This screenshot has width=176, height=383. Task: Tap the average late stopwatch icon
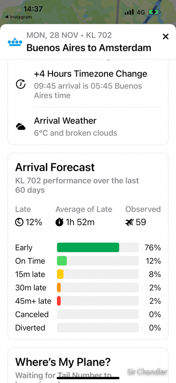[60, 222]
